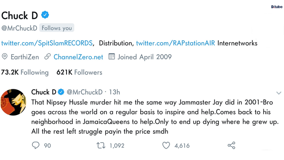The height and width of the screenshot is (160, 284).
Task: Click the verified badge beside profile name
Action: tap(45, 15)
